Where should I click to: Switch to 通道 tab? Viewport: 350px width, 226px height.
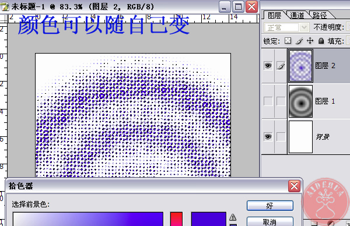pos(297,15)
